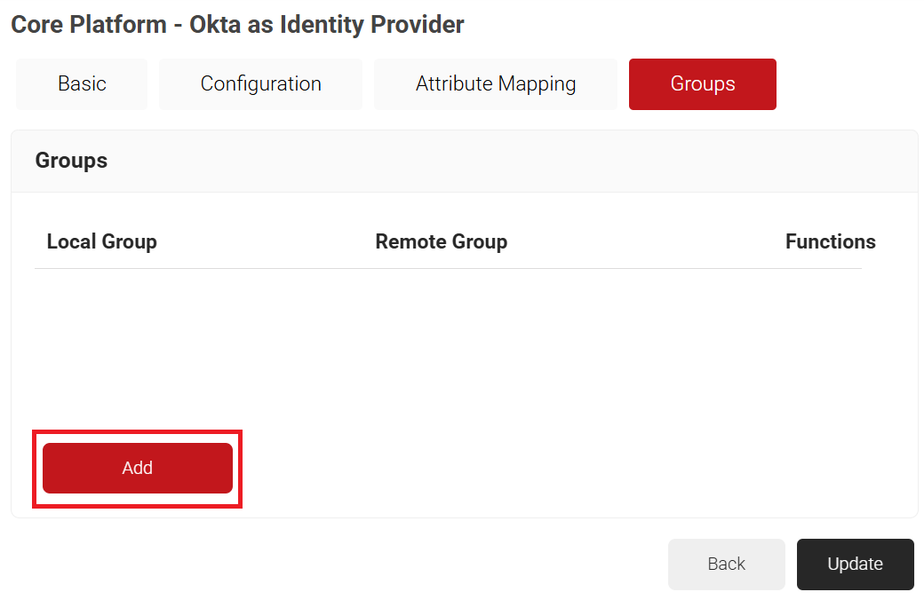Click the Remote Group column header
The height and width of the screenshot is (600, 924).
(x=441, y=241)
